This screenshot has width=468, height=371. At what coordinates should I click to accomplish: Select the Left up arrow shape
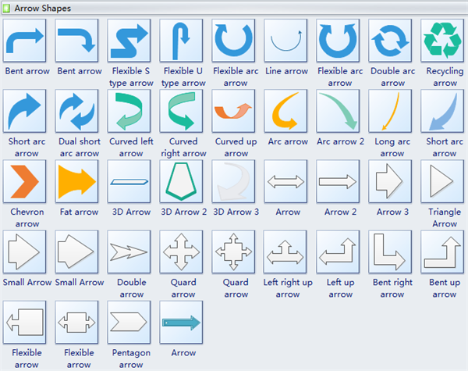tap(338, 252)
